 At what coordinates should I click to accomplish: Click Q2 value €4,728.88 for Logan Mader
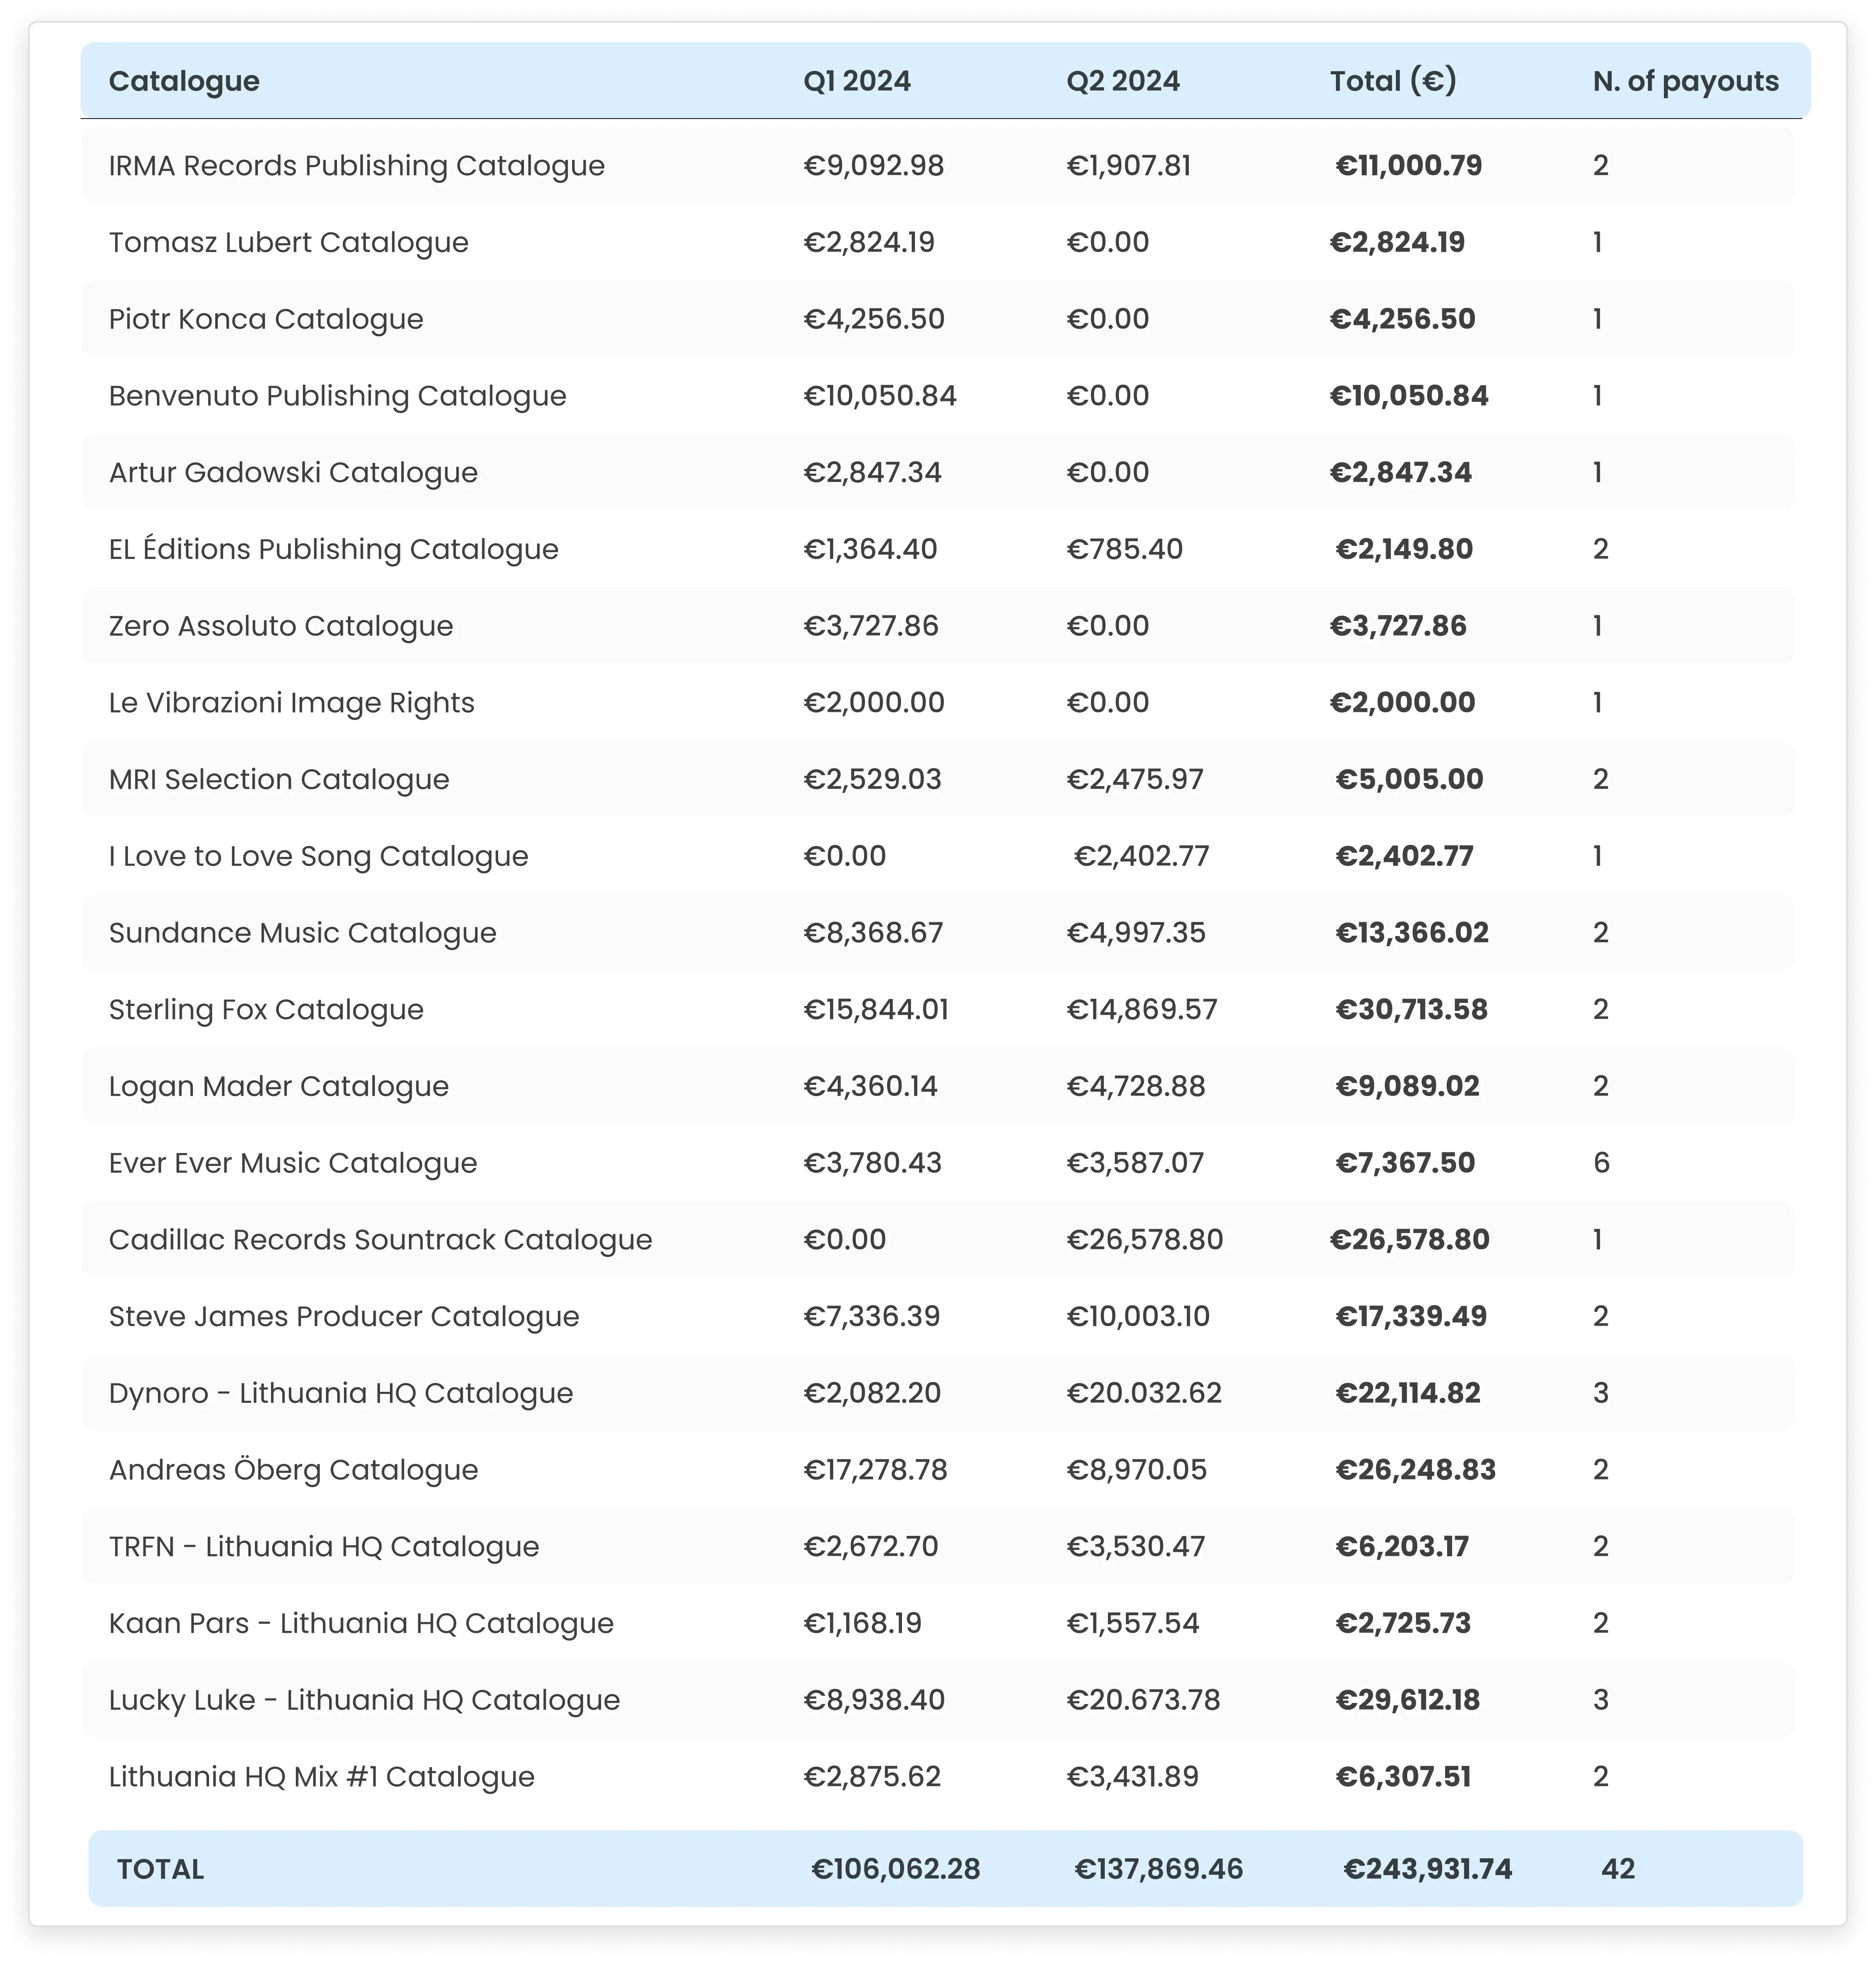pos(1136,1087)
